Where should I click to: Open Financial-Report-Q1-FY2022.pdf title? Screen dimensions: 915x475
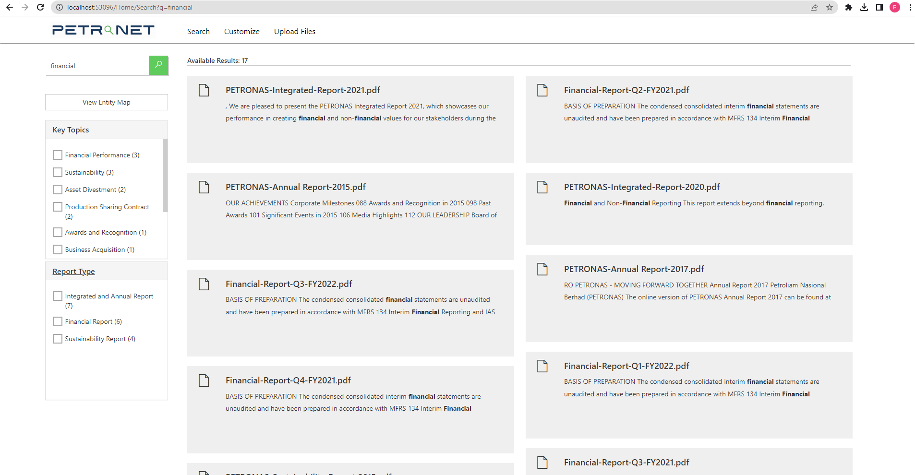point(626,366)
